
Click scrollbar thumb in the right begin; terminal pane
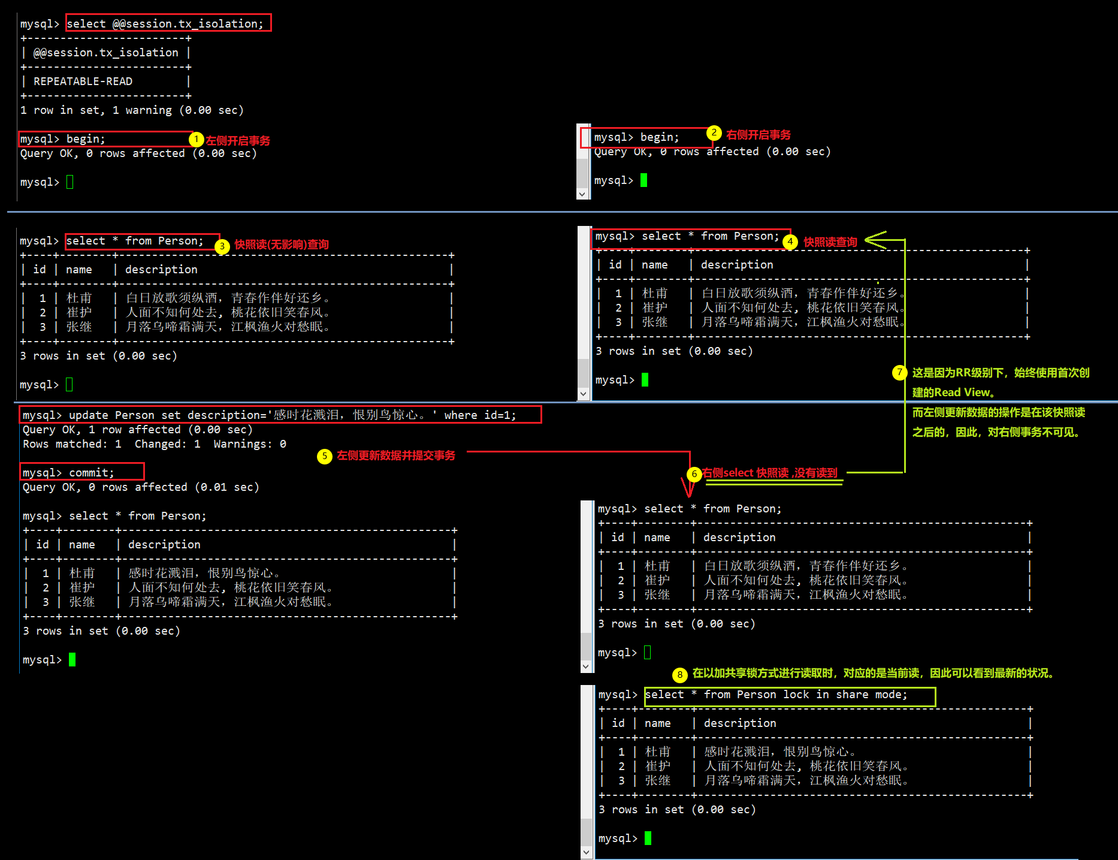[x=582, y=174]
